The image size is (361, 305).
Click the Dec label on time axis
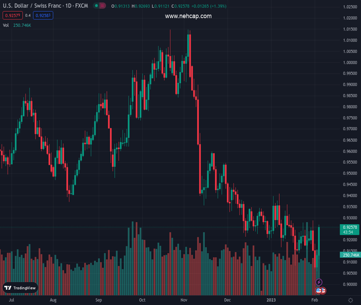point(227,300)
